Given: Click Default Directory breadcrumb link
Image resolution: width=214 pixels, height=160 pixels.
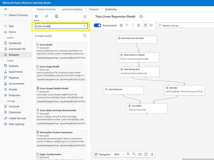Looking at the screenshot, I should (x=46, y=9).
